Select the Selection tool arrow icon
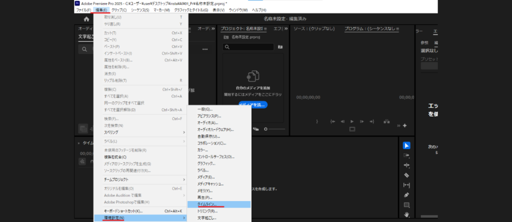The height and width of the screenshot is (222, 512). (406, 145)
